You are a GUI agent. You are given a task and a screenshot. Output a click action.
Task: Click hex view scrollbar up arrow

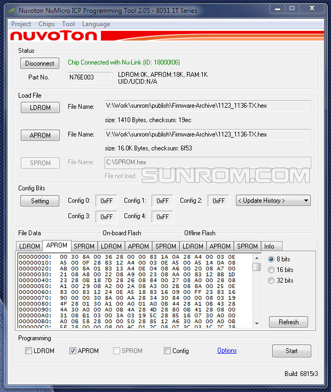(x=257, y=258)
